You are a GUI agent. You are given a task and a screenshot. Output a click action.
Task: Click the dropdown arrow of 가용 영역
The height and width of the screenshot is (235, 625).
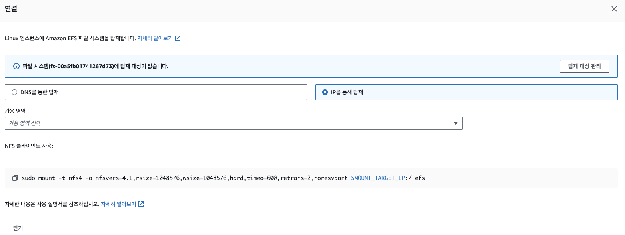point(455,123)
